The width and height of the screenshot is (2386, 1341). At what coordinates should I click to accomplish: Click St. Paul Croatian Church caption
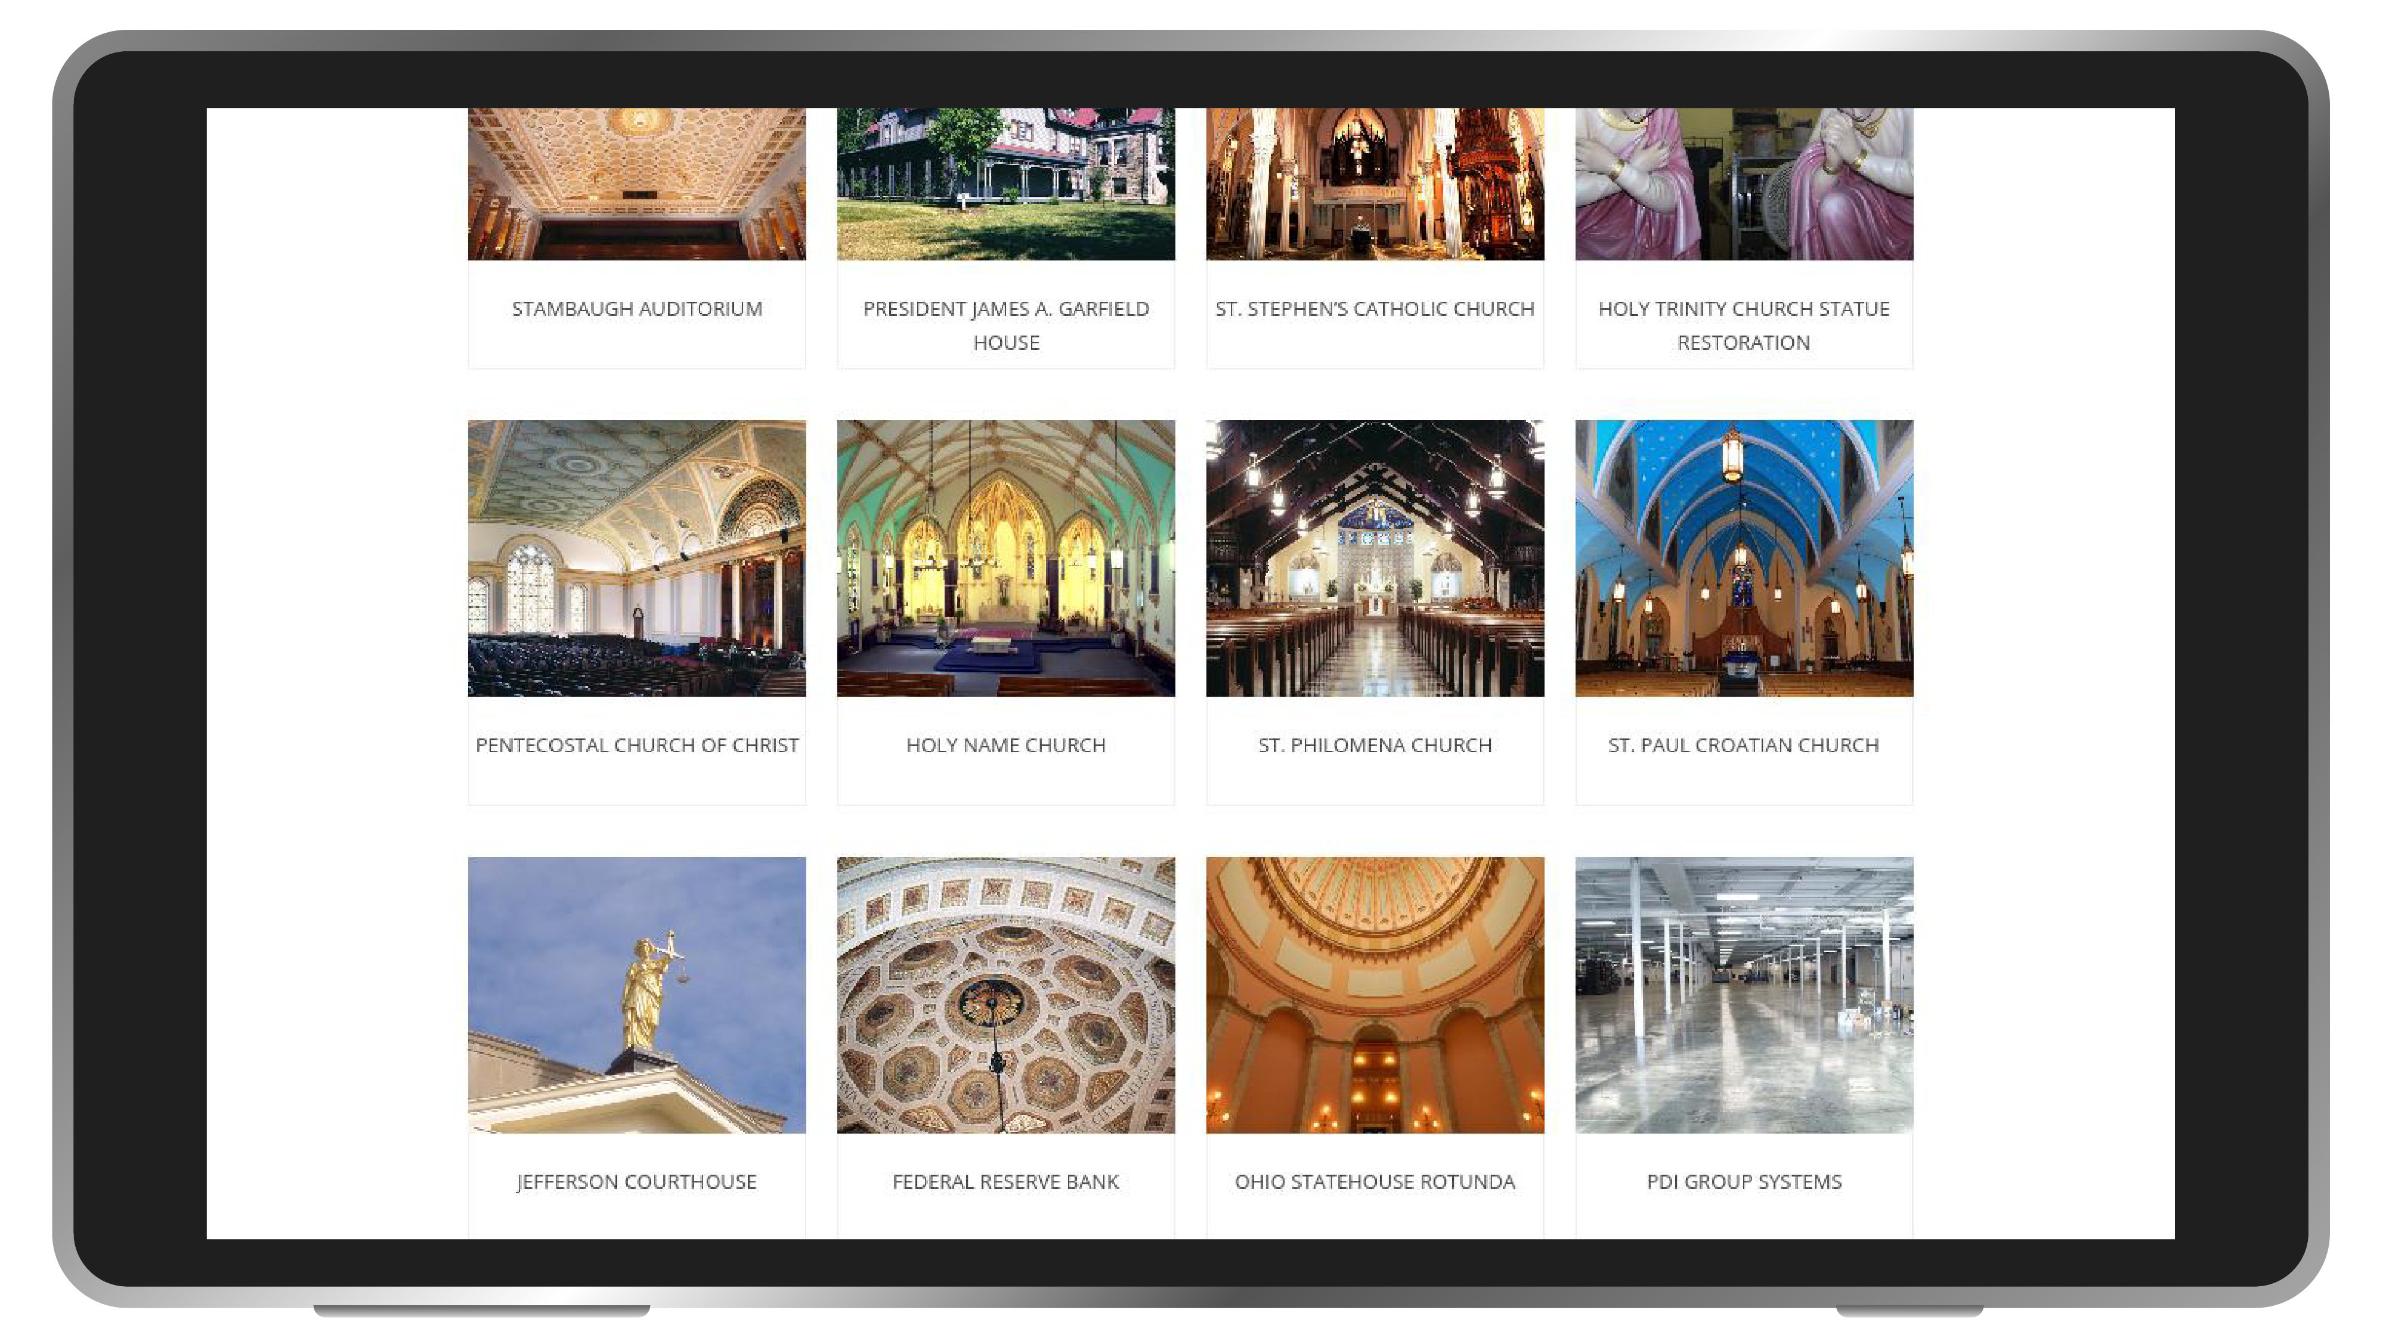pyautogui.click(x=1743, y=745)
